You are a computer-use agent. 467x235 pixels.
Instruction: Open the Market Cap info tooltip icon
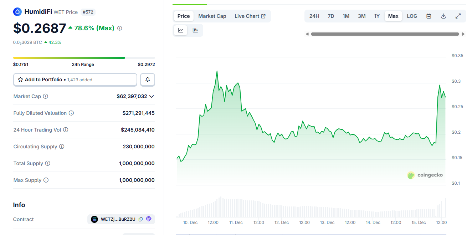(x=45, y=96)
